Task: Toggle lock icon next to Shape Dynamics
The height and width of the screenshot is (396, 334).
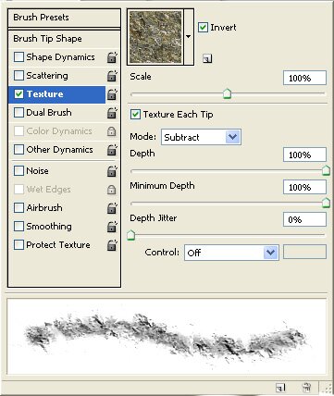Action: (112, 57)
